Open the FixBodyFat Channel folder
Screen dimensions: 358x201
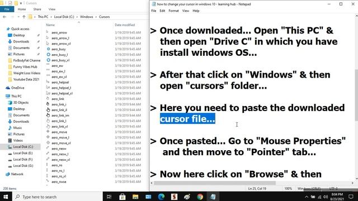point(24,60)
